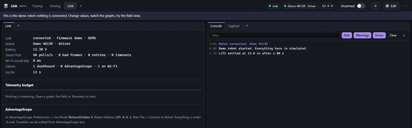This screenshot has height=128, width=412.
Task: Click the '8 ms' Wi-Fi round trip value
Action: tap(37, 61)
